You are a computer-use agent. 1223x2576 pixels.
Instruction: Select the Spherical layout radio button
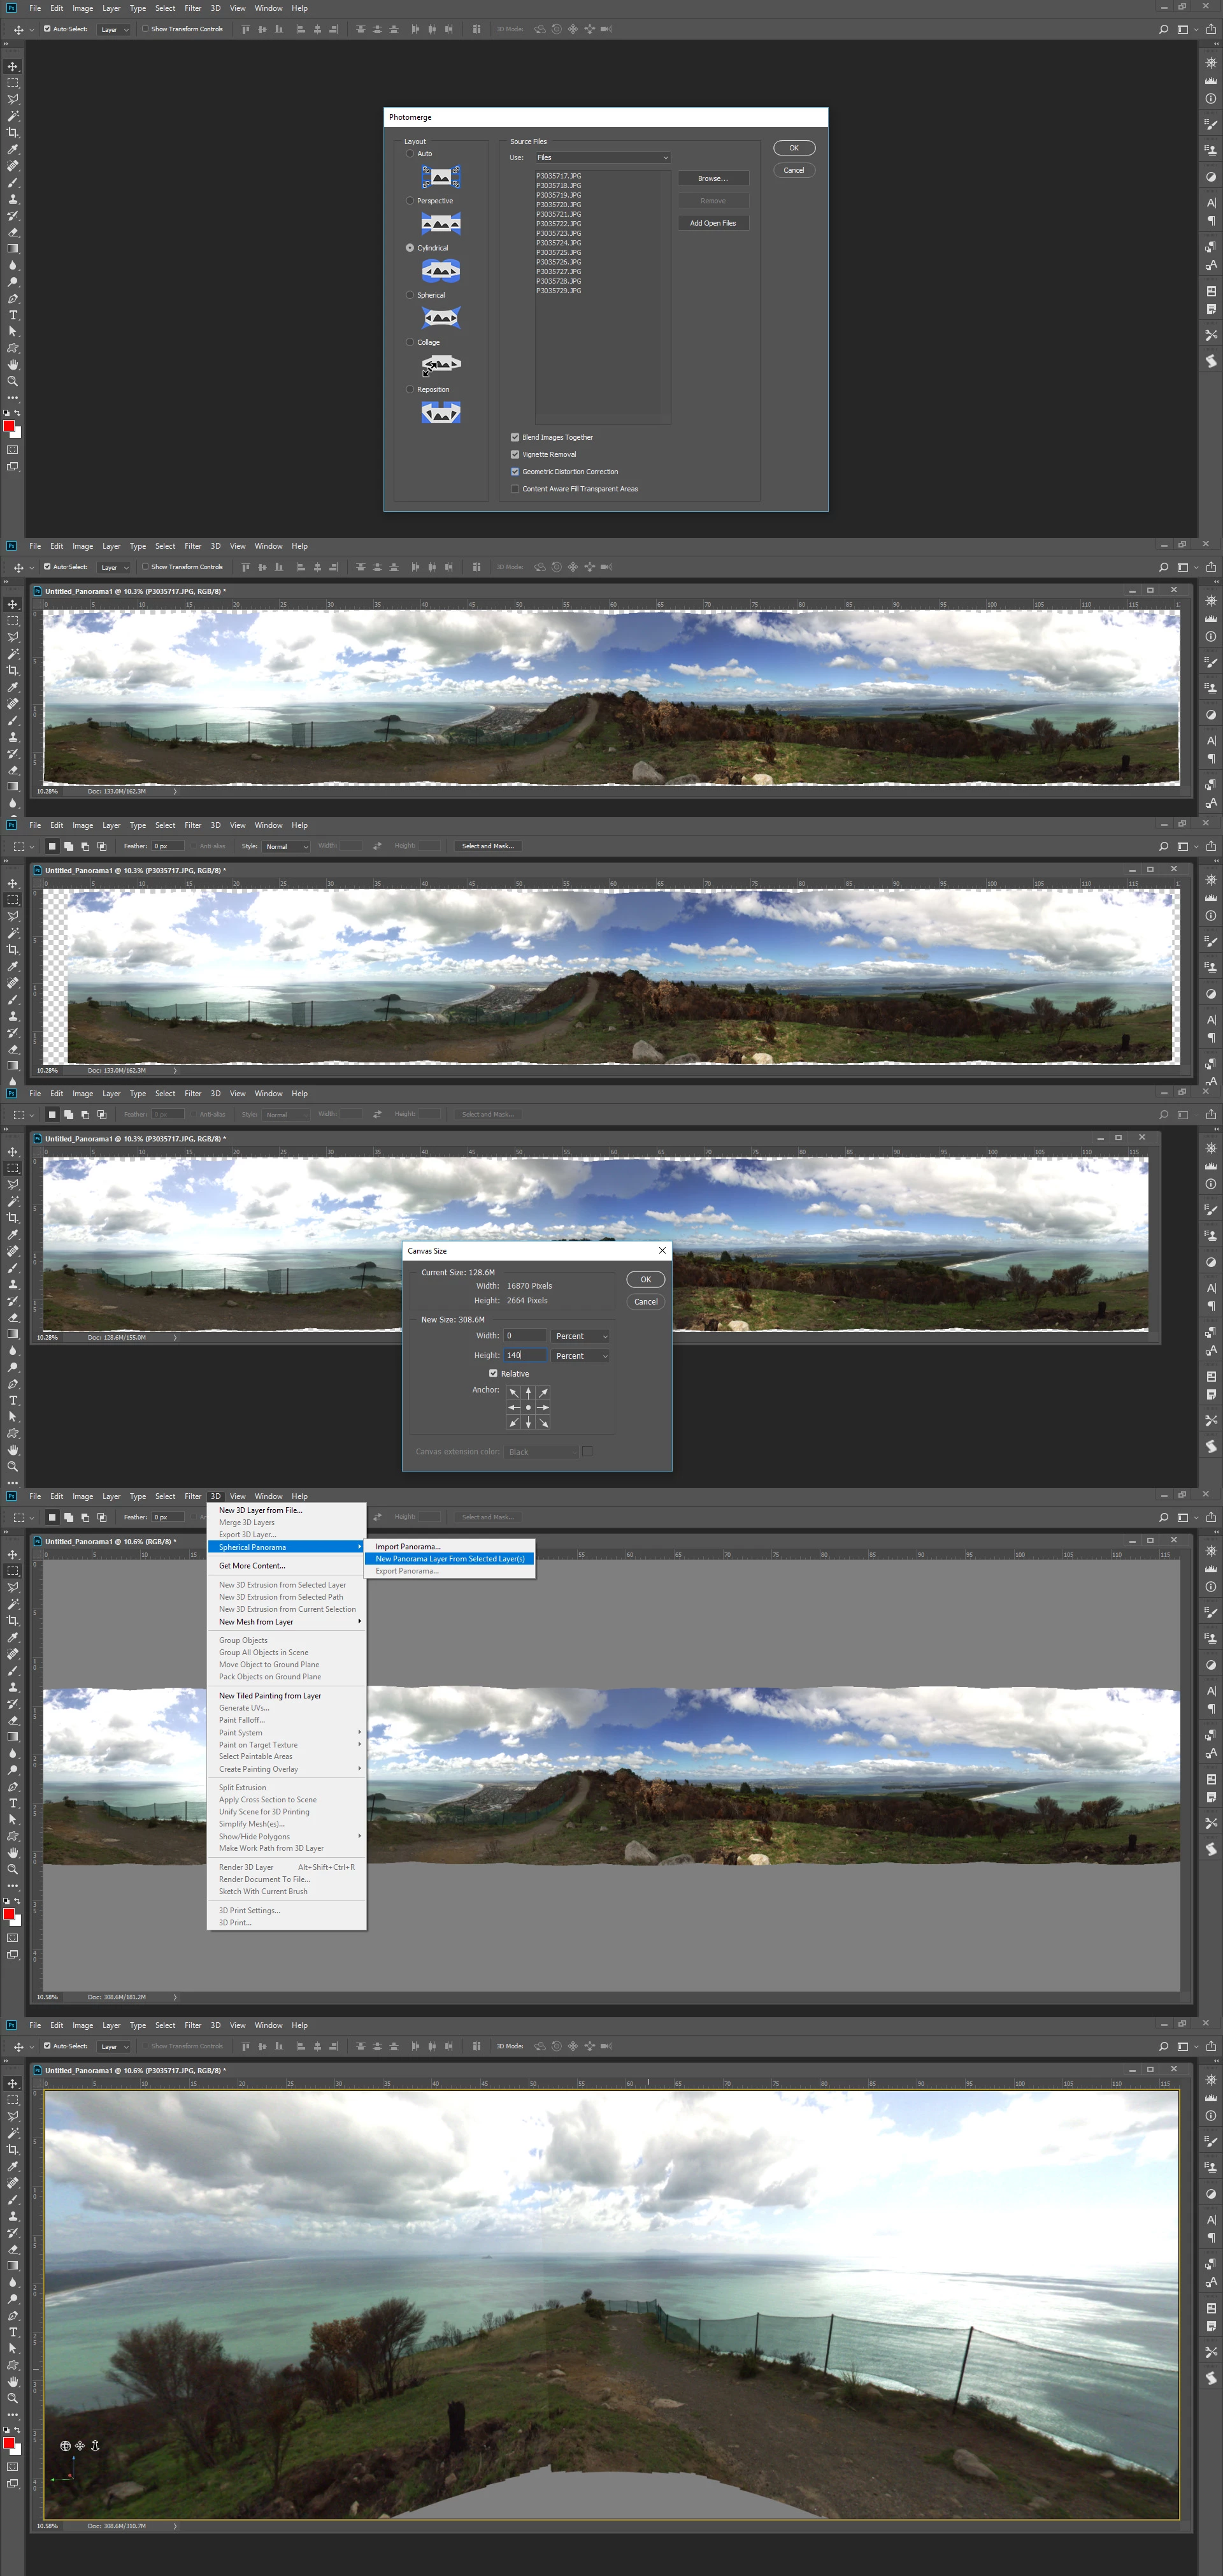[410, 295]
